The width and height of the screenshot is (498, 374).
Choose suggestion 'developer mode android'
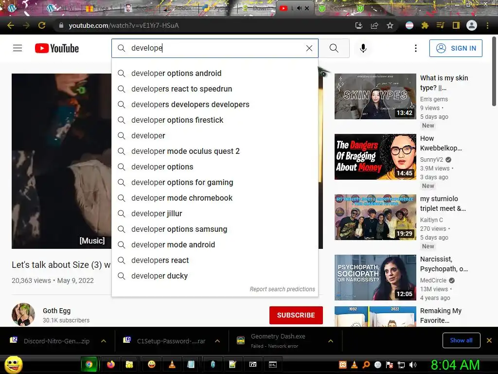pos(215,244)
